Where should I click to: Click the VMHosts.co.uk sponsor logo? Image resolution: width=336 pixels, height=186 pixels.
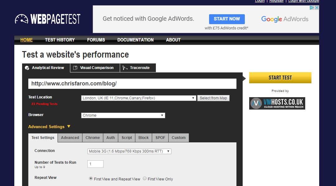tap(277, 103)
